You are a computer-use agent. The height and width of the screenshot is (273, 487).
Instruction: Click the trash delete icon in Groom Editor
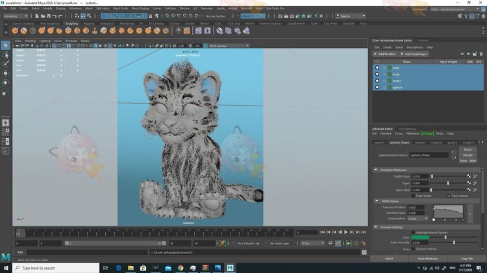(481, 54)
